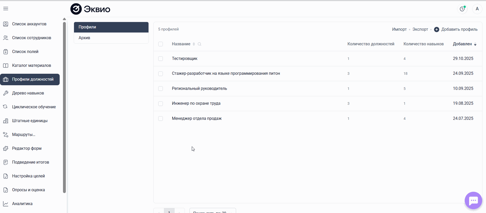Open the Региональный руководитель profile
486x213 pixels.
(x=199, y=89)
